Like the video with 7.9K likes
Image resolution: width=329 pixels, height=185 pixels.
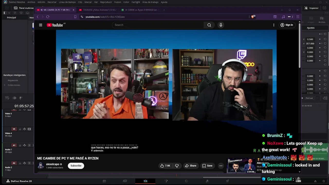(x=165, y=166)
